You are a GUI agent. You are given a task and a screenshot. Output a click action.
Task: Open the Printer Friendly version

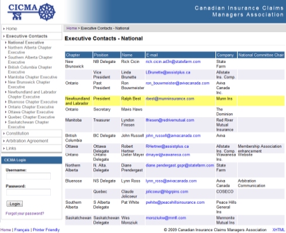[46, 230]
